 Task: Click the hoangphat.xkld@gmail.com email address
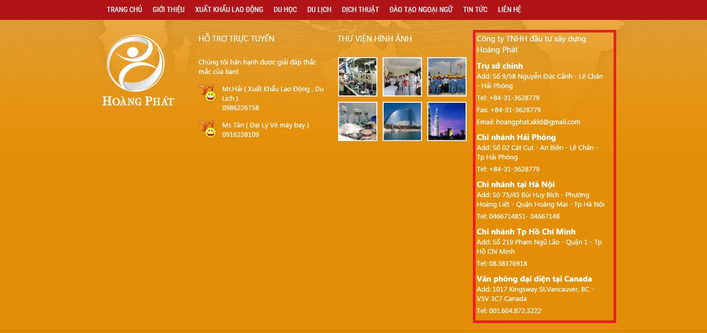pos(538,122)
